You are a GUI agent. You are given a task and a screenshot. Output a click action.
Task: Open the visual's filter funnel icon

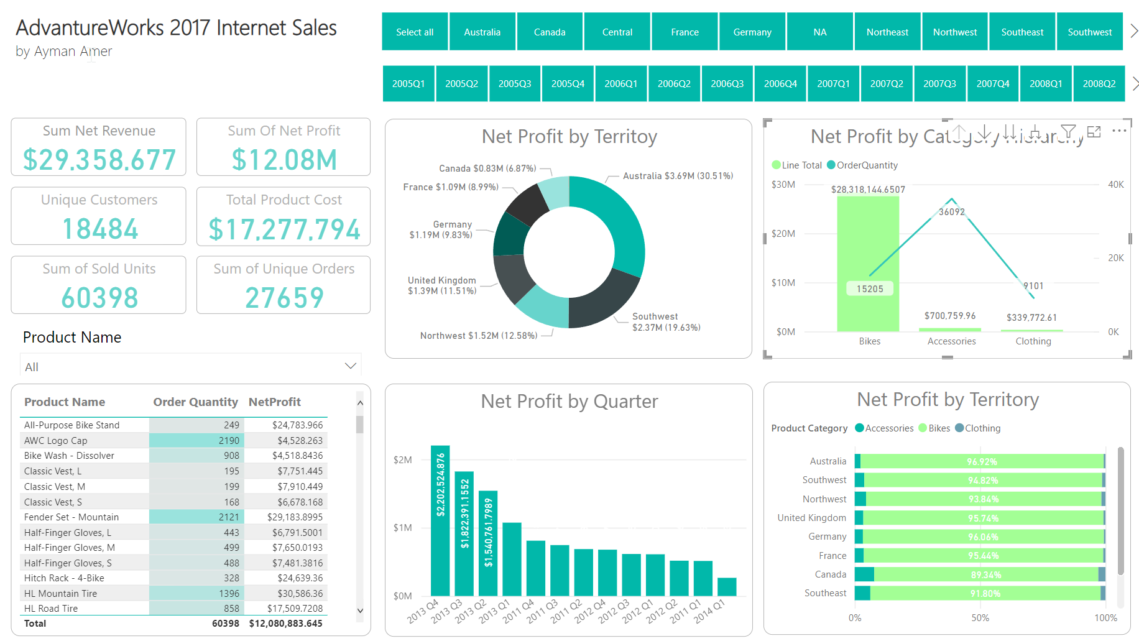(1068, 132)
